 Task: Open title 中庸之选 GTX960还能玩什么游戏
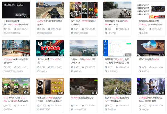tap(50, 99)
